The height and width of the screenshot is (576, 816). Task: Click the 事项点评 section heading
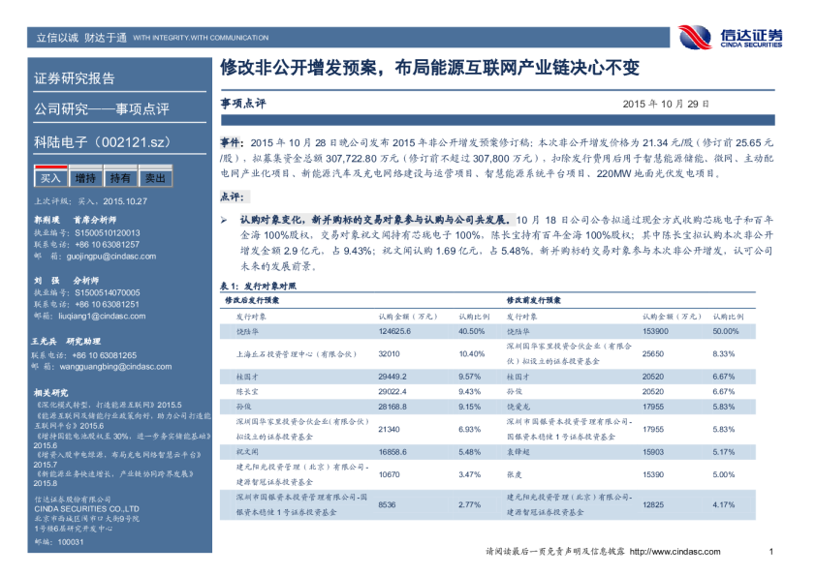[x=242, y=103]
